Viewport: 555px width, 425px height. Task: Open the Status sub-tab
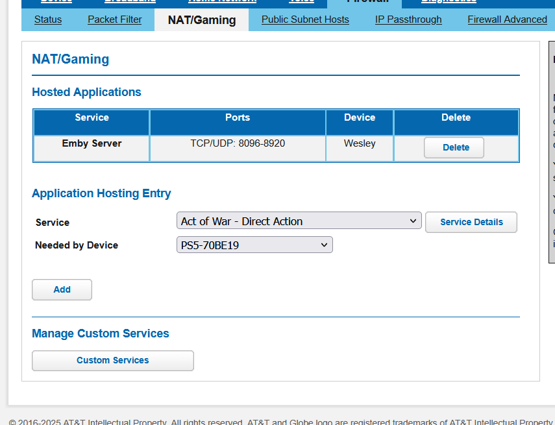48,19
